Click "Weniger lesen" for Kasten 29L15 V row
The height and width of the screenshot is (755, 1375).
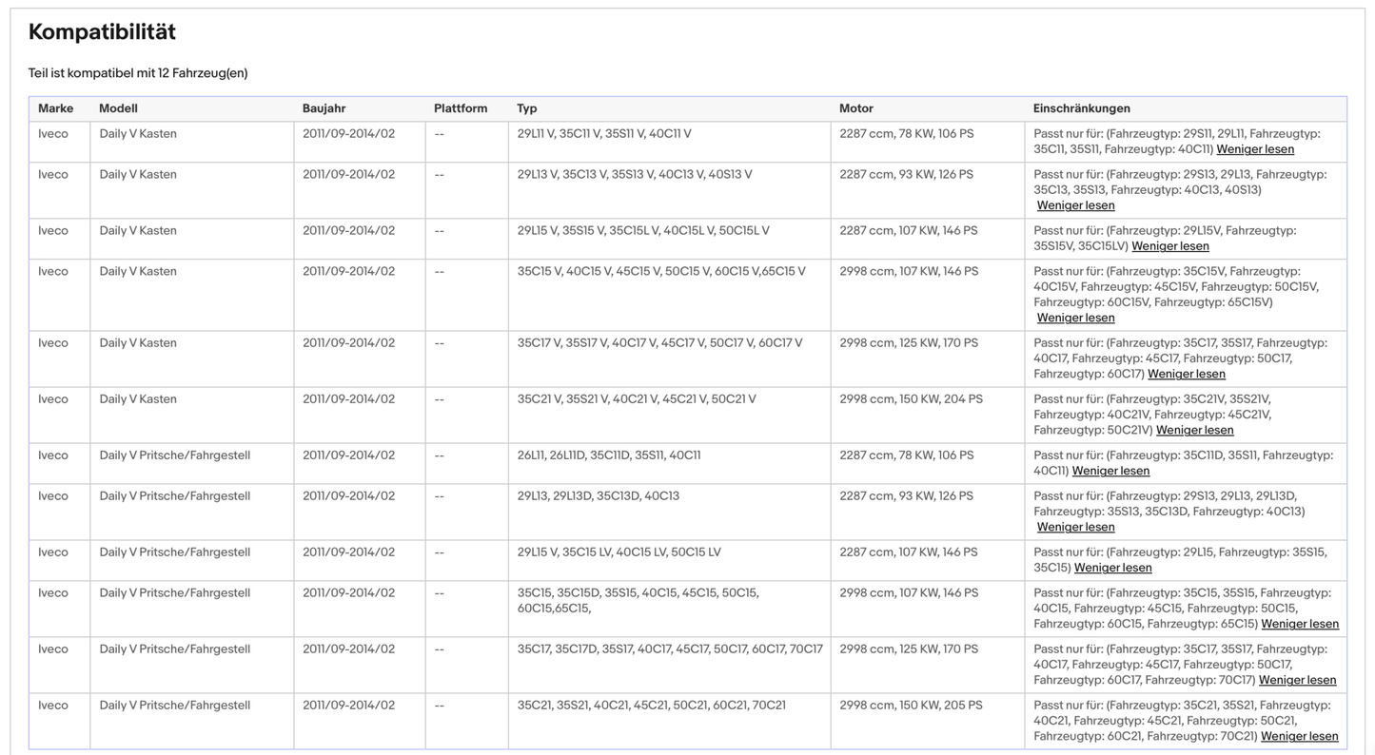(1169, 246)
